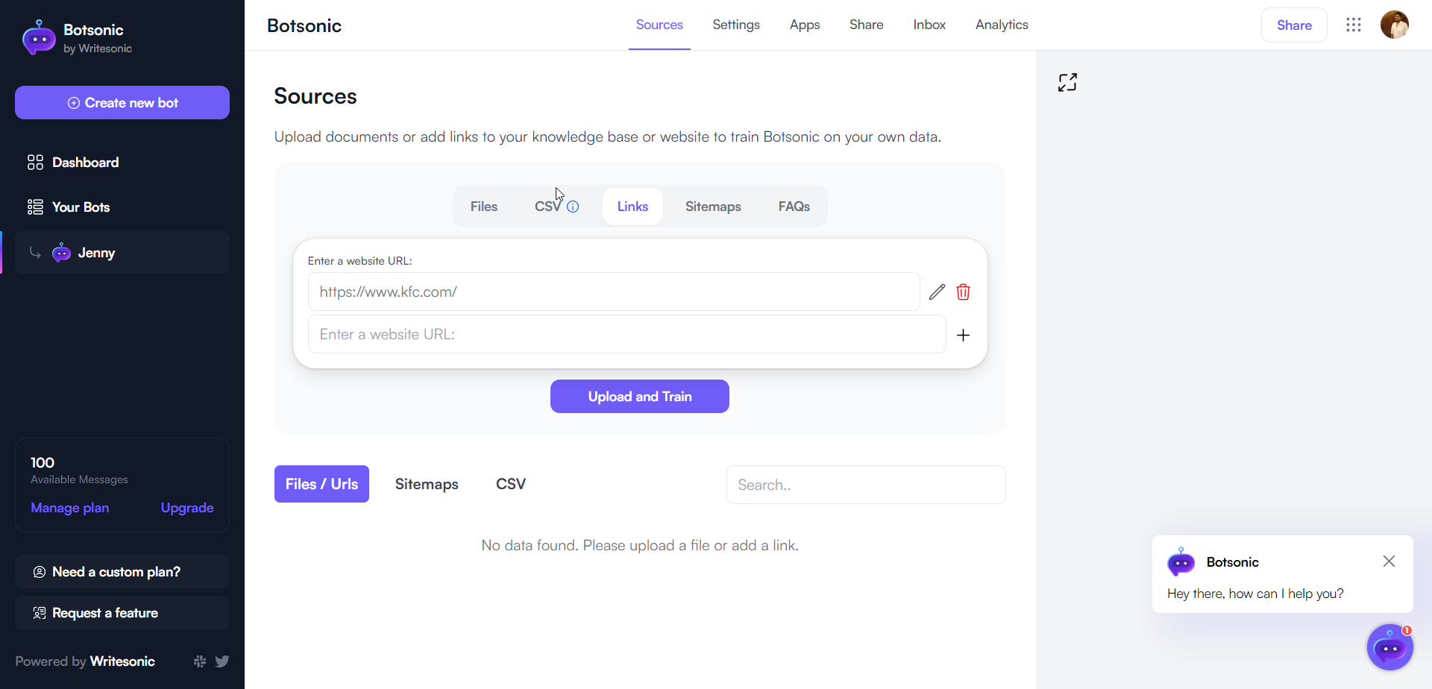
Task: Click the plus icon to add URL
Action: pyautogui.click(x=963, y=335)
